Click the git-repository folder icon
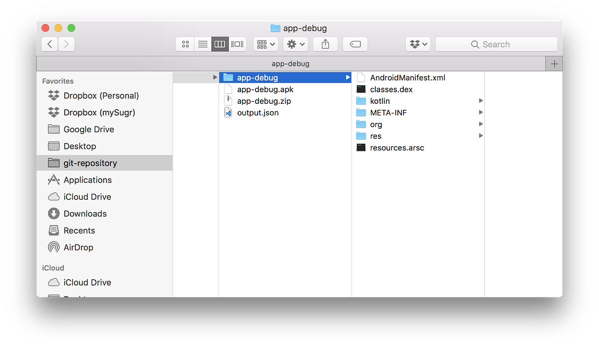The image size is (599, 349). click(x=53, y=163)
